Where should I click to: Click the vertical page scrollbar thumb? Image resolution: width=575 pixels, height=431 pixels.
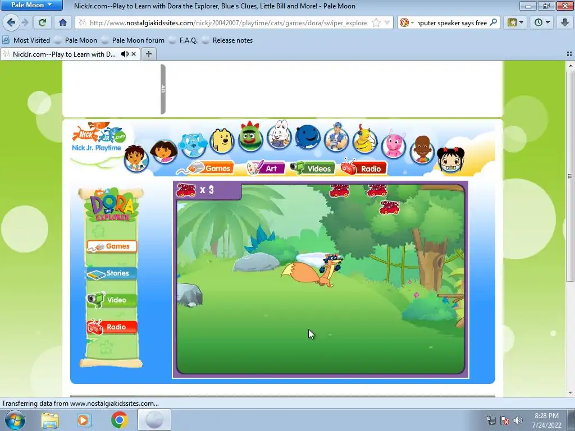coord(571,176)
